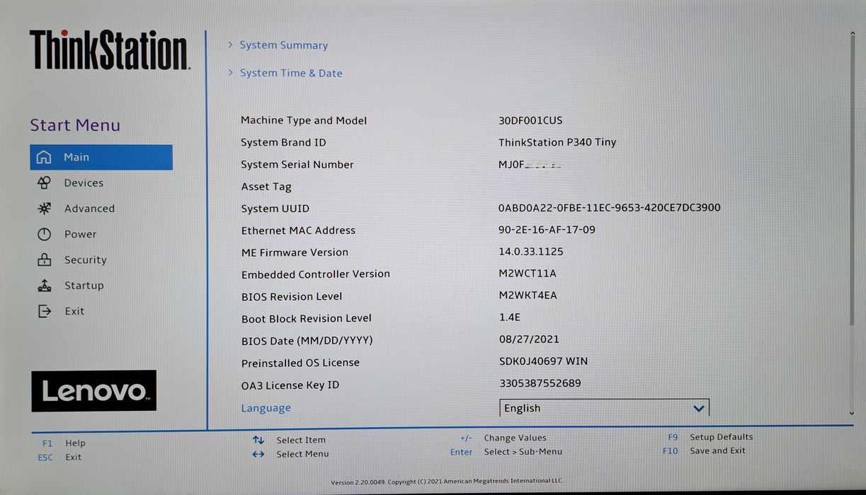Click the SDK0J40697 WIN license value

pos(543,361)
